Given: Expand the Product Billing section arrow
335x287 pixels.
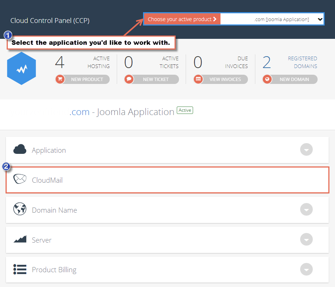Looking at the screenshot, I should pyautogui.click(x=306, y=269).
